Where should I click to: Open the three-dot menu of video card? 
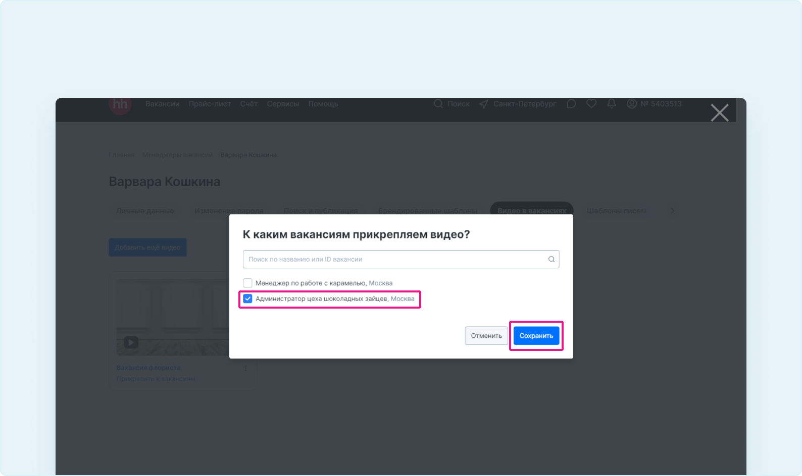click(246, 368)
